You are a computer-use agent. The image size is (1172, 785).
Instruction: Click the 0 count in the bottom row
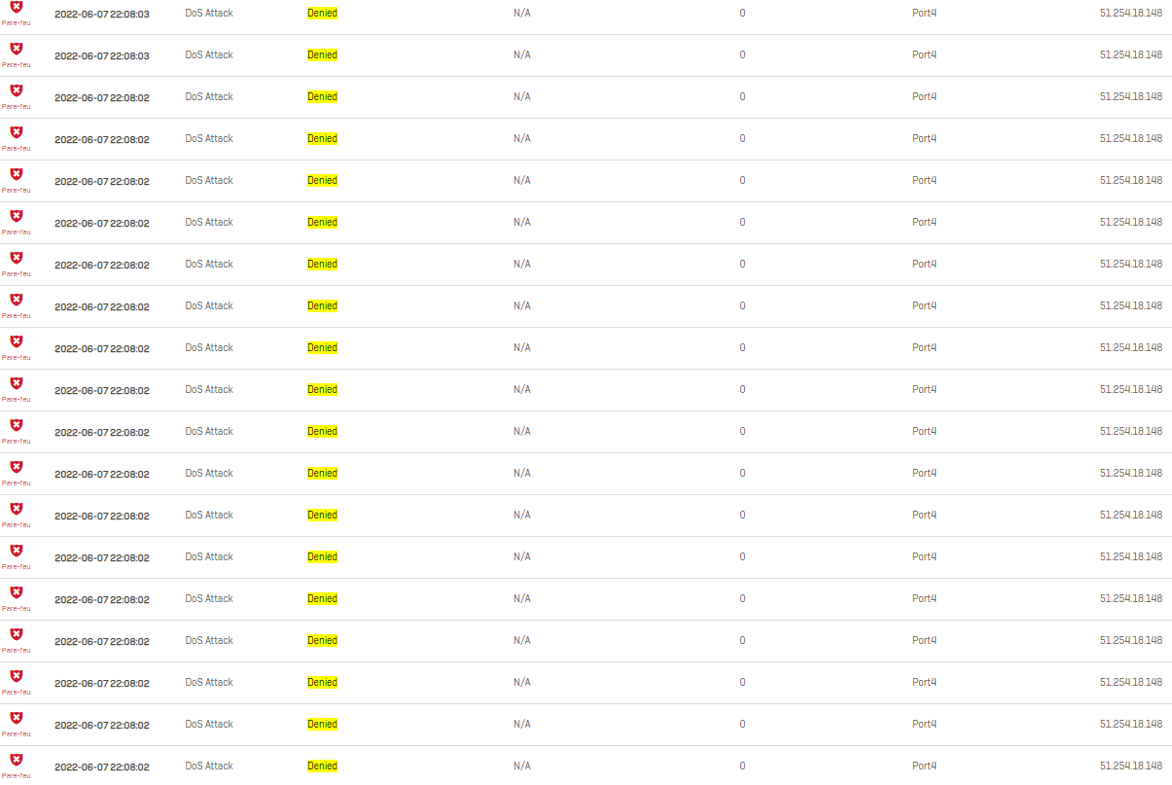point(742,767)
